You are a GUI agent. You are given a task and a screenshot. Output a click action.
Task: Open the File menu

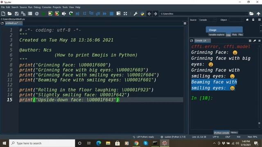point(3,7)
